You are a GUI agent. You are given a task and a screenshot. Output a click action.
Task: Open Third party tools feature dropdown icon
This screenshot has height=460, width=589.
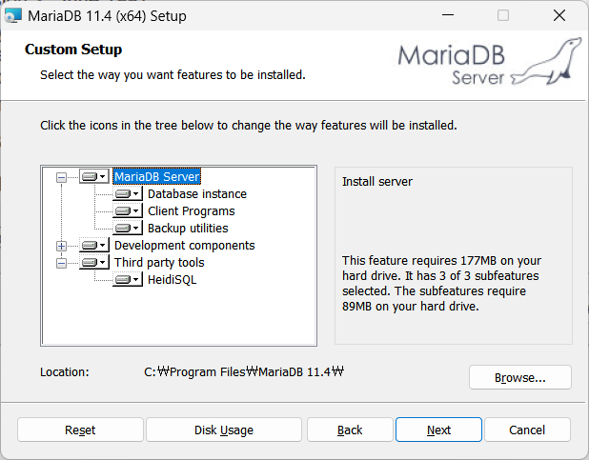point(94,263)
